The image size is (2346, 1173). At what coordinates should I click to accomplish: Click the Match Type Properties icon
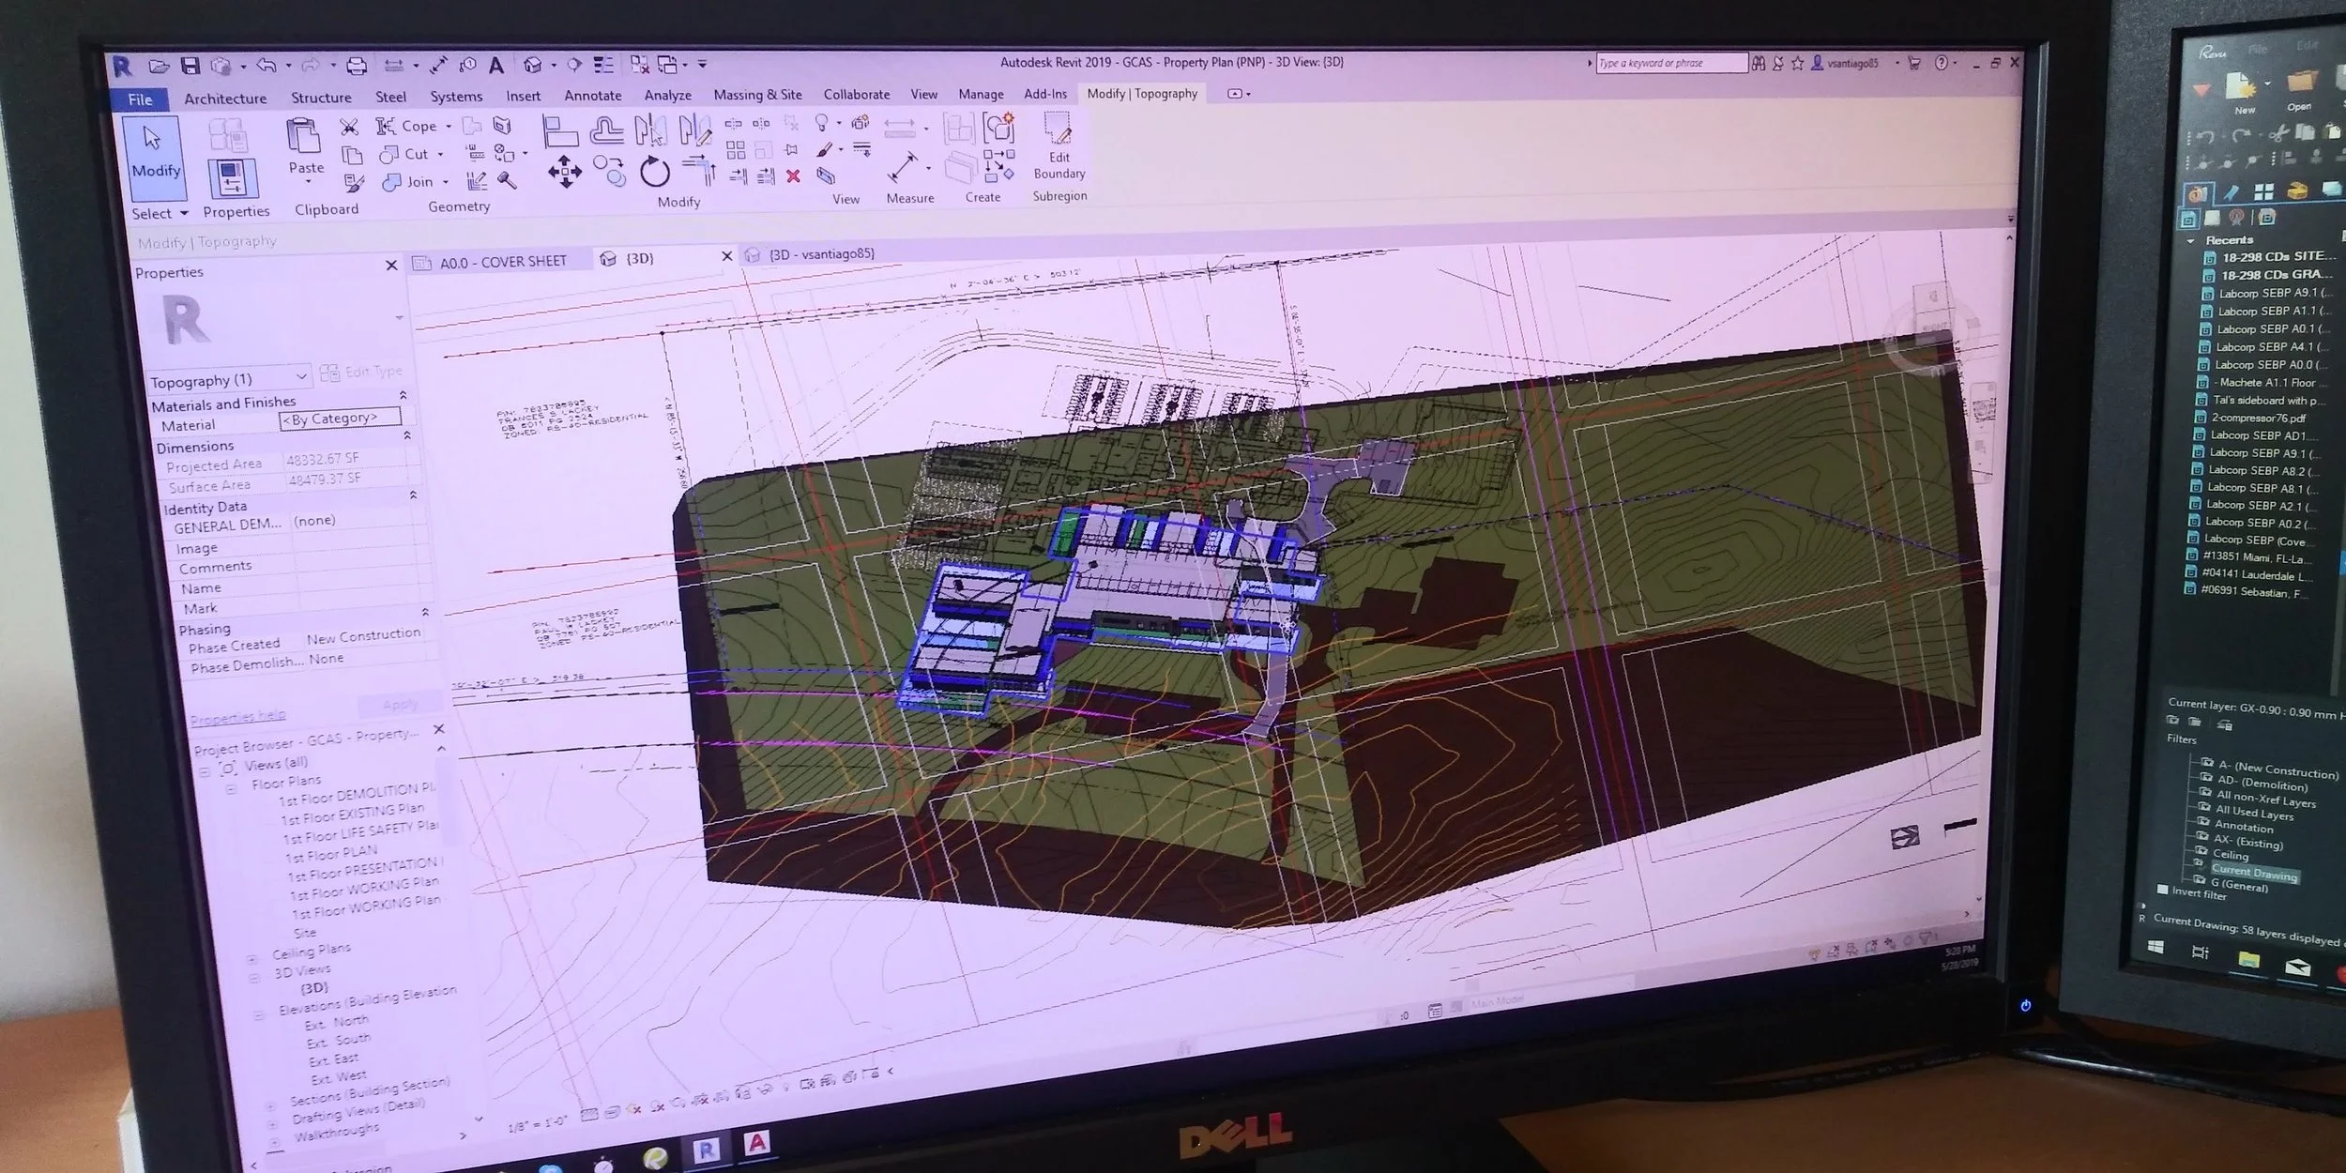pyautogui.click(x=354, y=182)
